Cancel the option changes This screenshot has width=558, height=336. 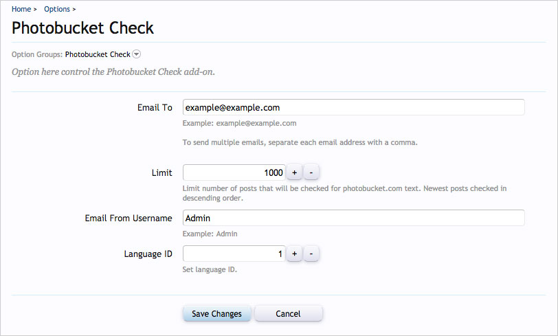288,313
